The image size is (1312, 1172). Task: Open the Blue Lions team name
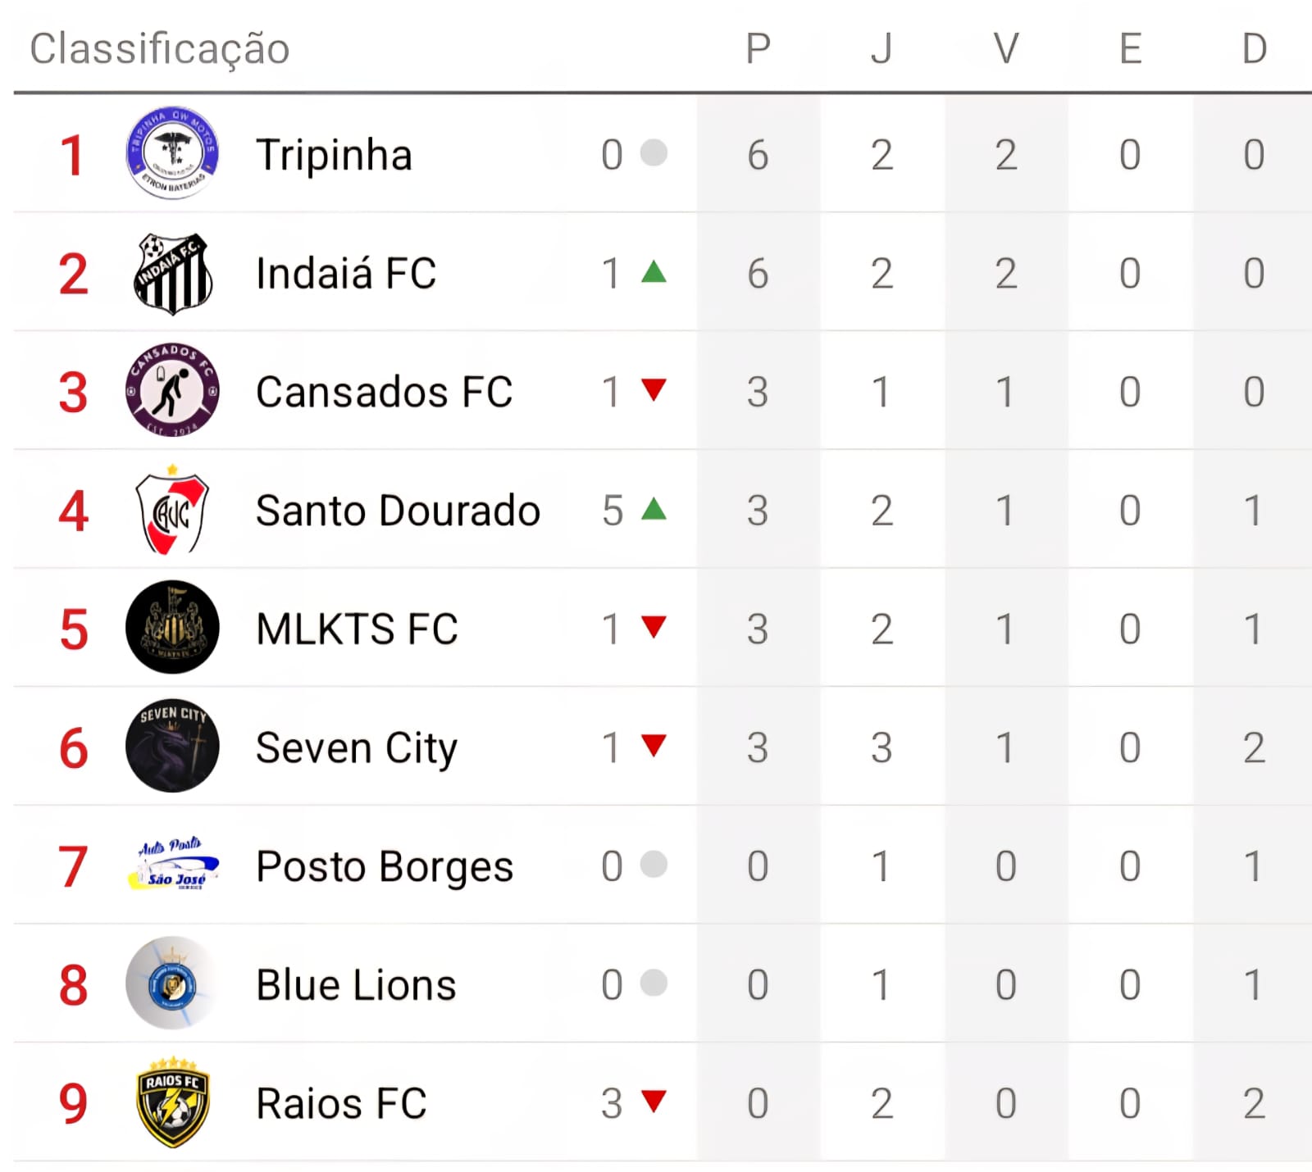click(x=356, y=984)
